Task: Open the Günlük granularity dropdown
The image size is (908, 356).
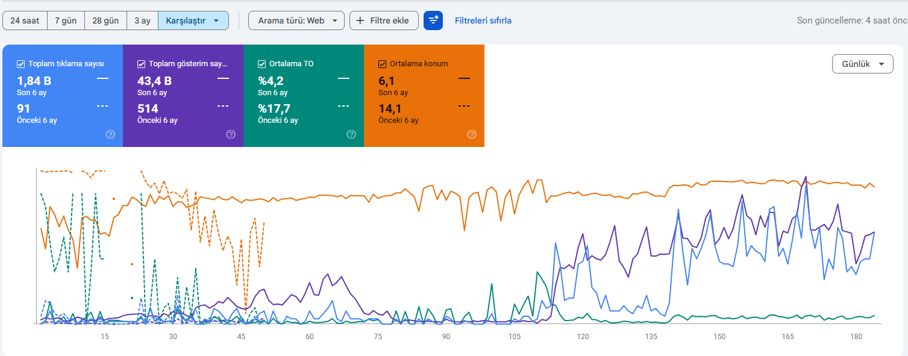Action: click(862, 64)
